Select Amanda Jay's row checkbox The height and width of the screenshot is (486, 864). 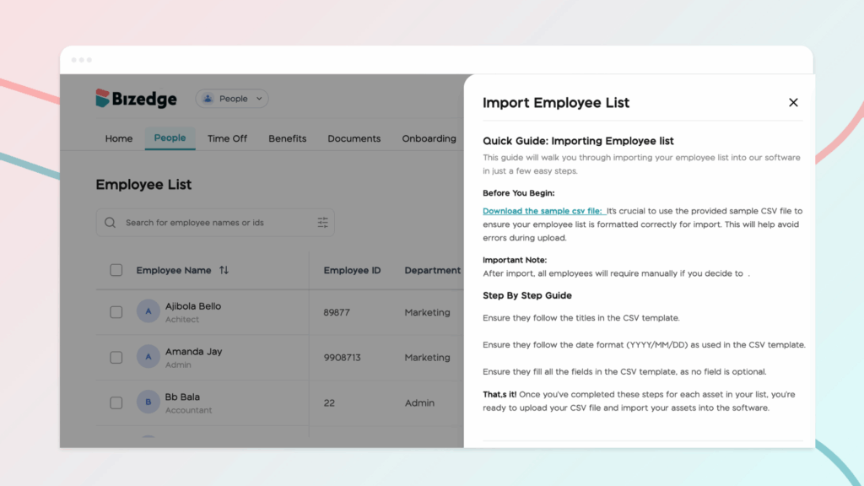click(116, 357)
